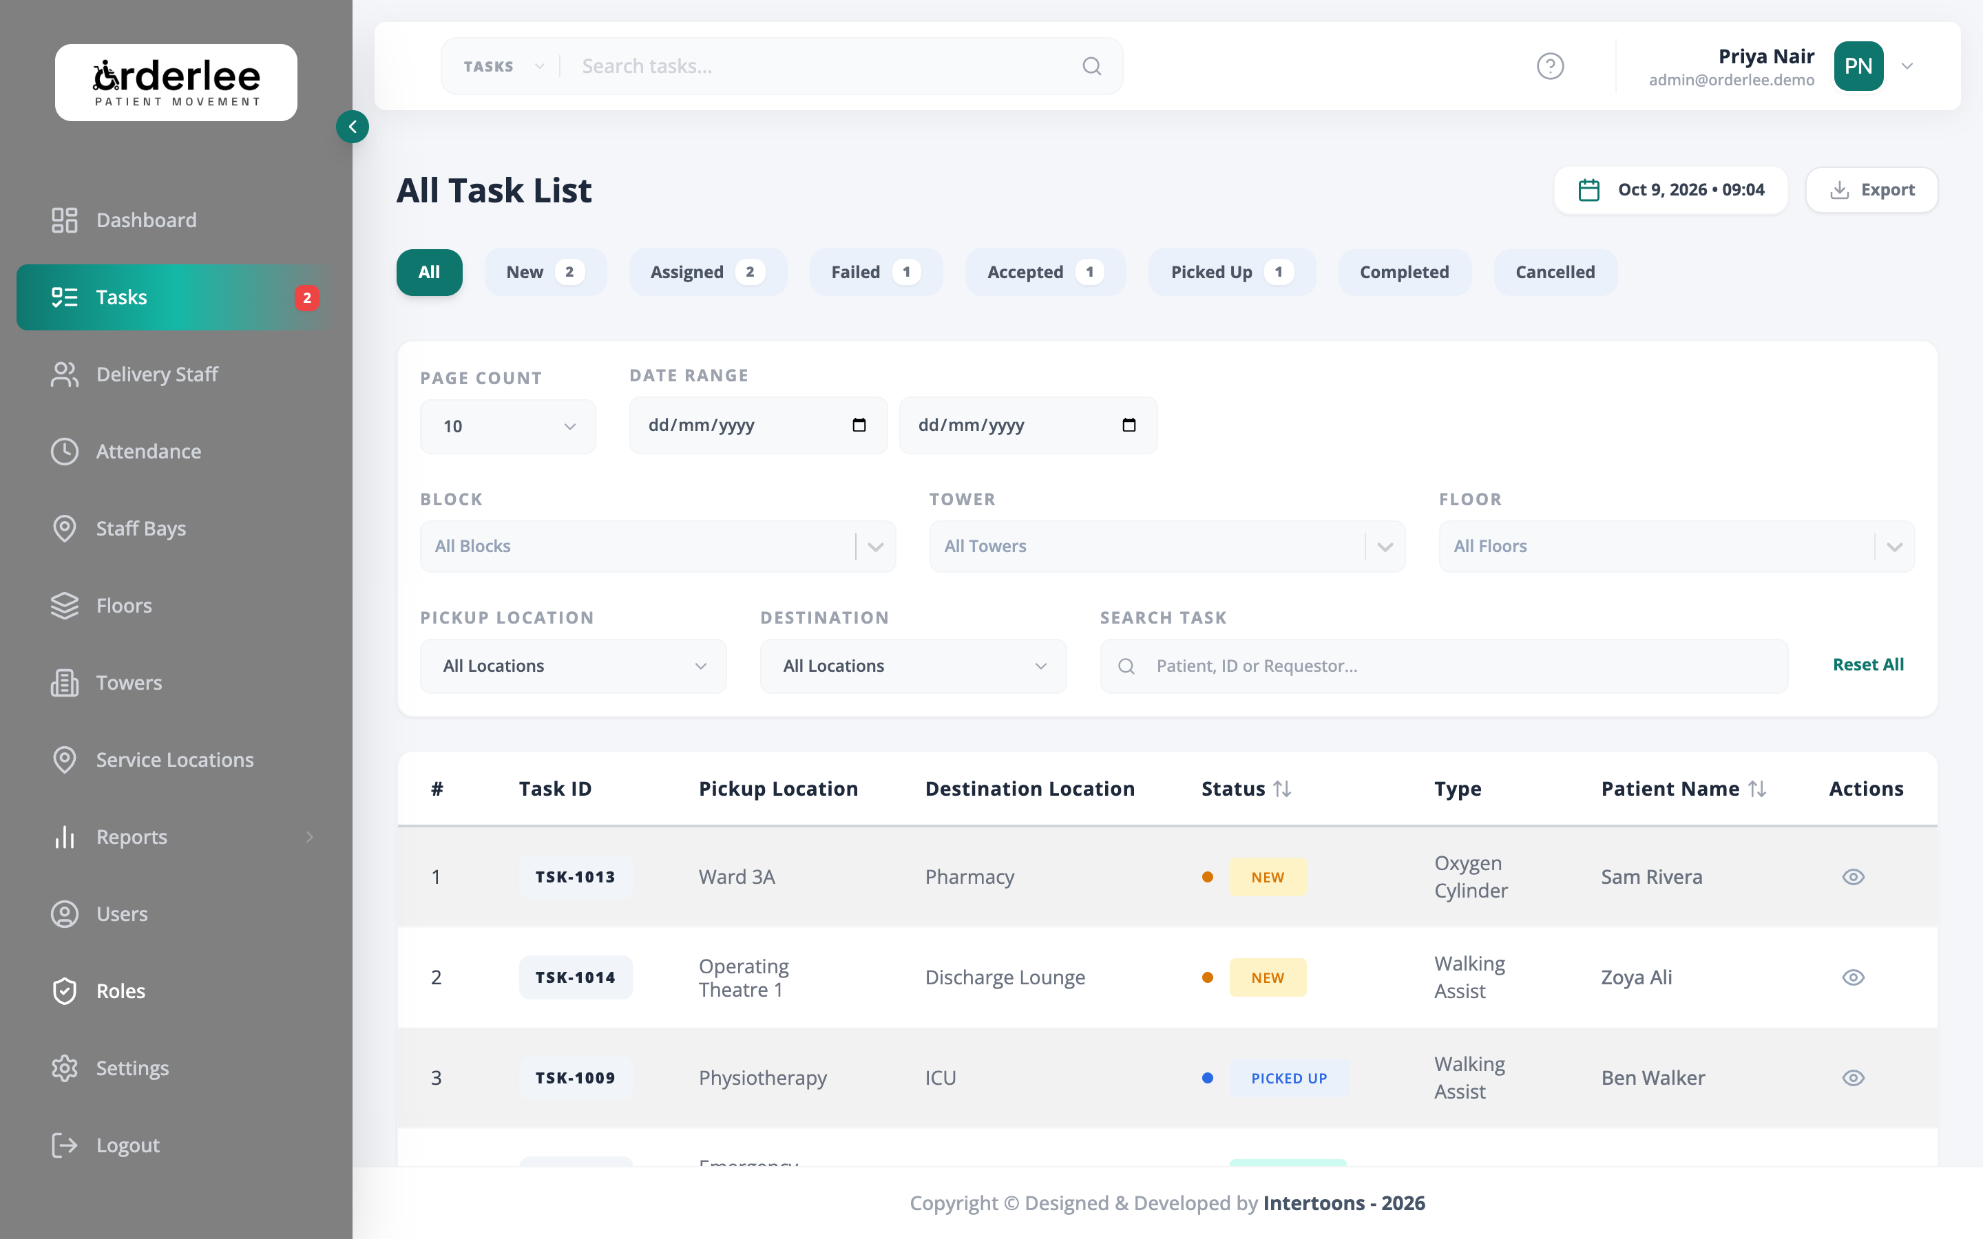Select the Picked Up status tab
Viewport: 1983px width, 1239px height.
point(1232,272)
